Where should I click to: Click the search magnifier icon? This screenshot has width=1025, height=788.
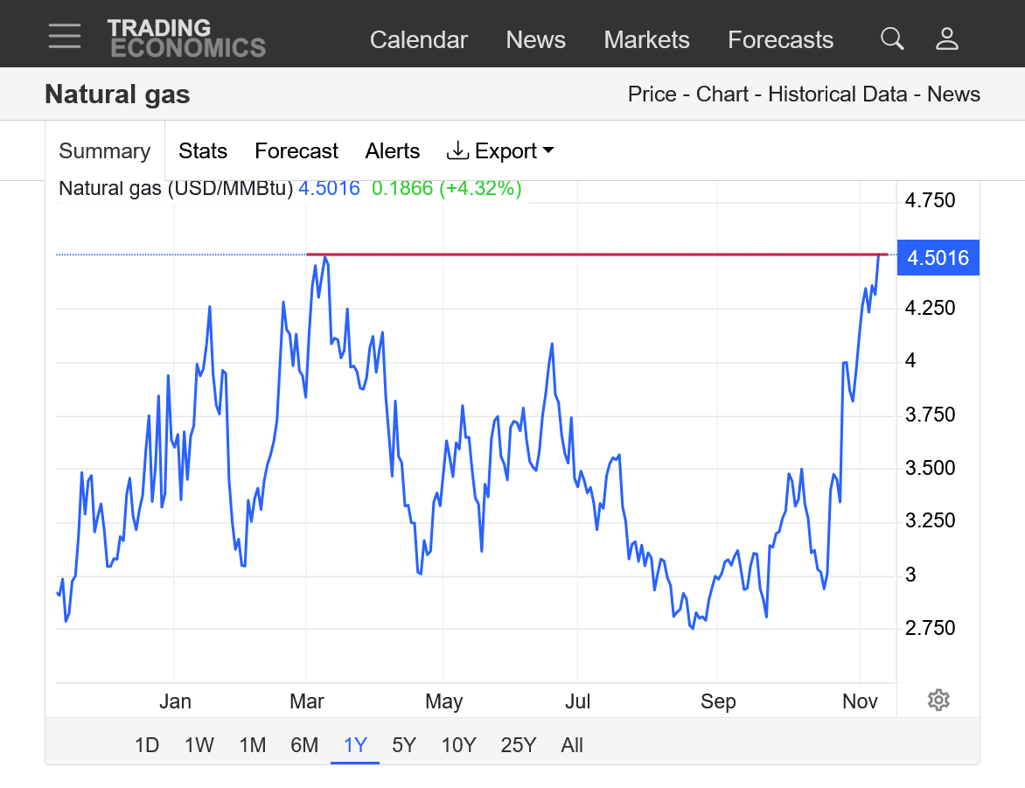[891, 38]
